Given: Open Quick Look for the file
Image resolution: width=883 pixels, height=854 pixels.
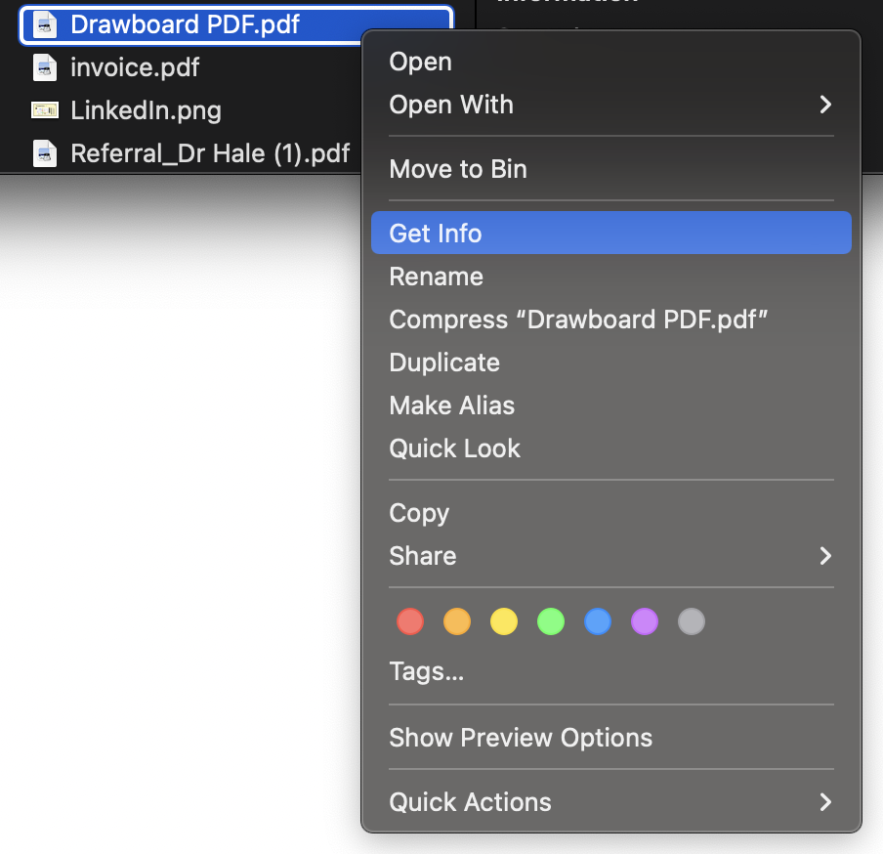Looking at the screenshot, I should [454, 448].
